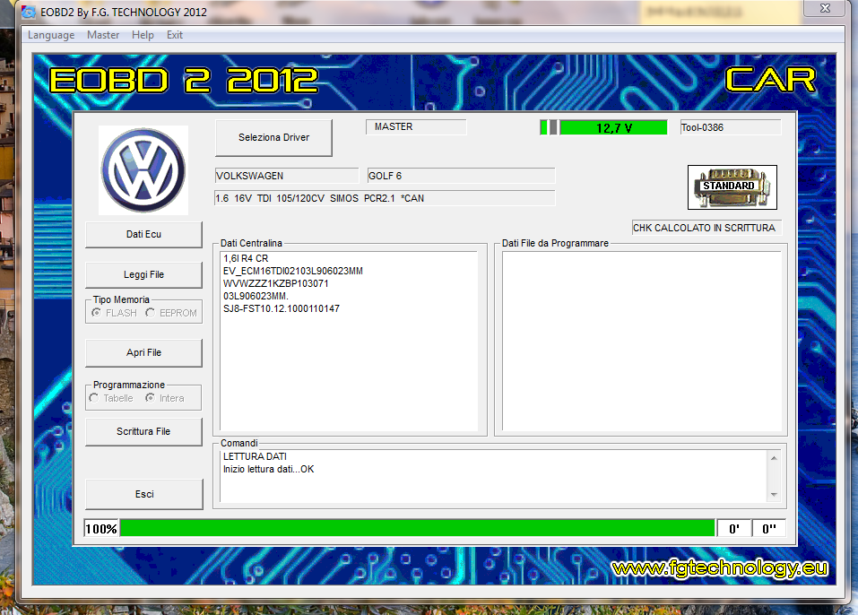
Task: Click the Inizio lettura dati...OK line
Action: pyautogui.click(x=269, y=469)
